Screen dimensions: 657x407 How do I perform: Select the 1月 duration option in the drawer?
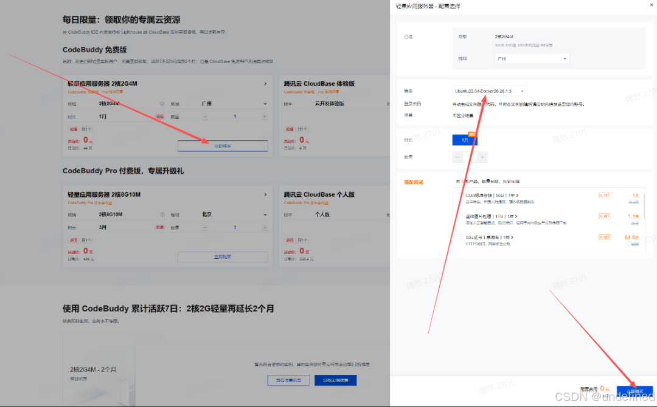tap(465, 140)
